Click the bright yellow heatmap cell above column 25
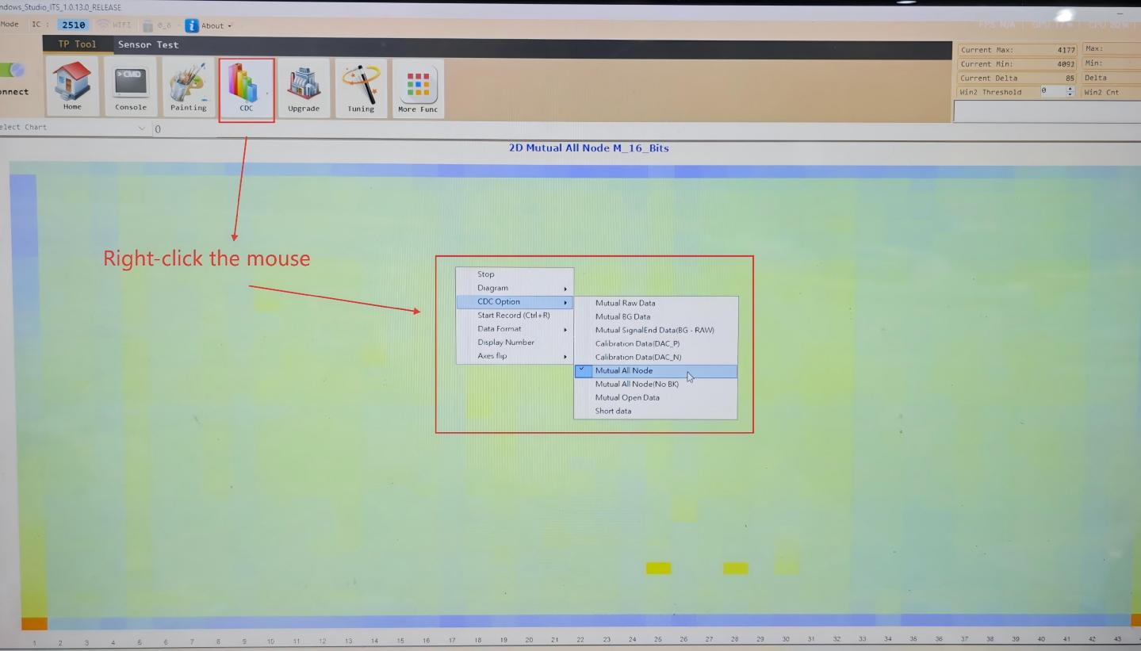The height and width of the screenshot is (651, 1141). point(658,568)
